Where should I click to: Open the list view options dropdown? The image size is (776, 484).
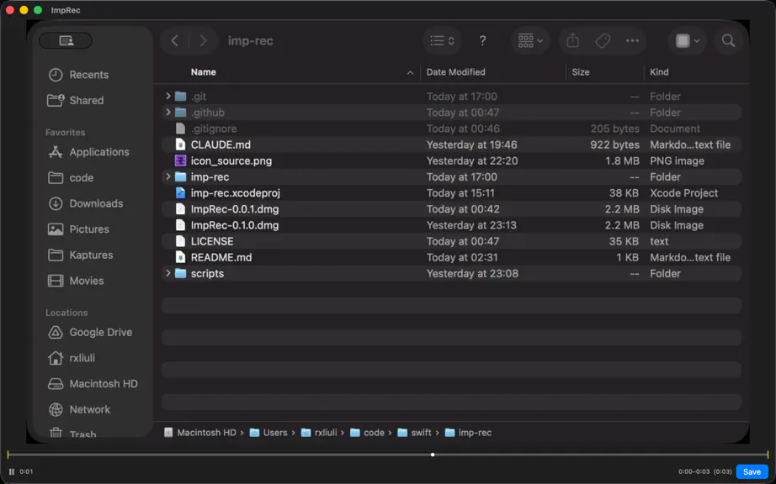[442, 40]
